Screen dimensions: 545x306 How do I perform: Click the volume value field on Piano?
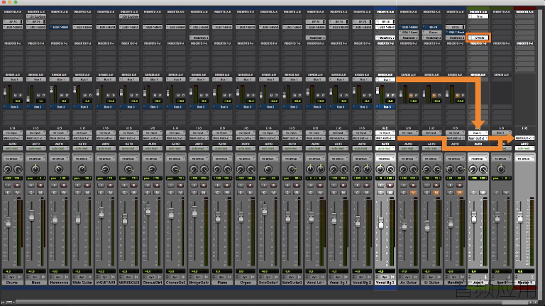[222, 271]
